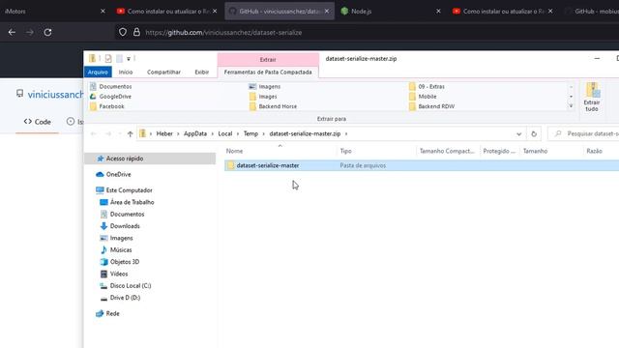Open the Quick Access Toolbar customize dropdown
The height and width of the screenshot is (348, 619).
point(129,59)
